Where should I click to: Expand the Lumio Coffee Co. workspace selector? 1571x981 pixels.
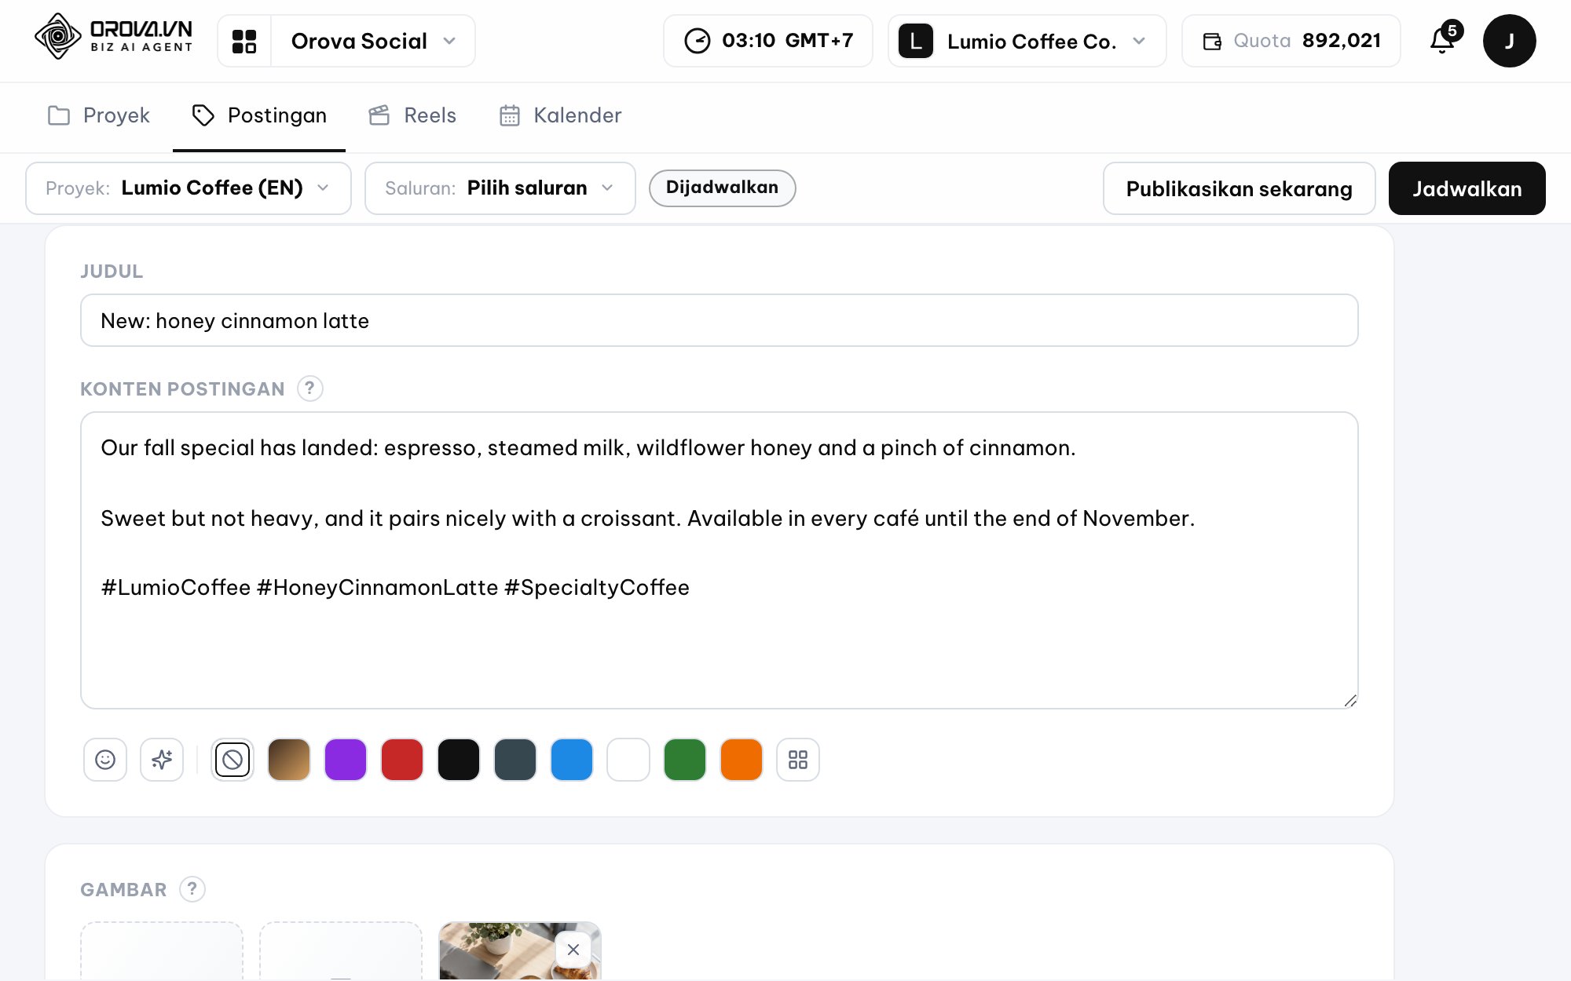click(1027, 41)
